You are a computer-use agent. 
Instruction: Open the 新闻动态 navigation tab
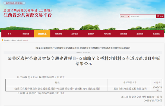[26, 34]
